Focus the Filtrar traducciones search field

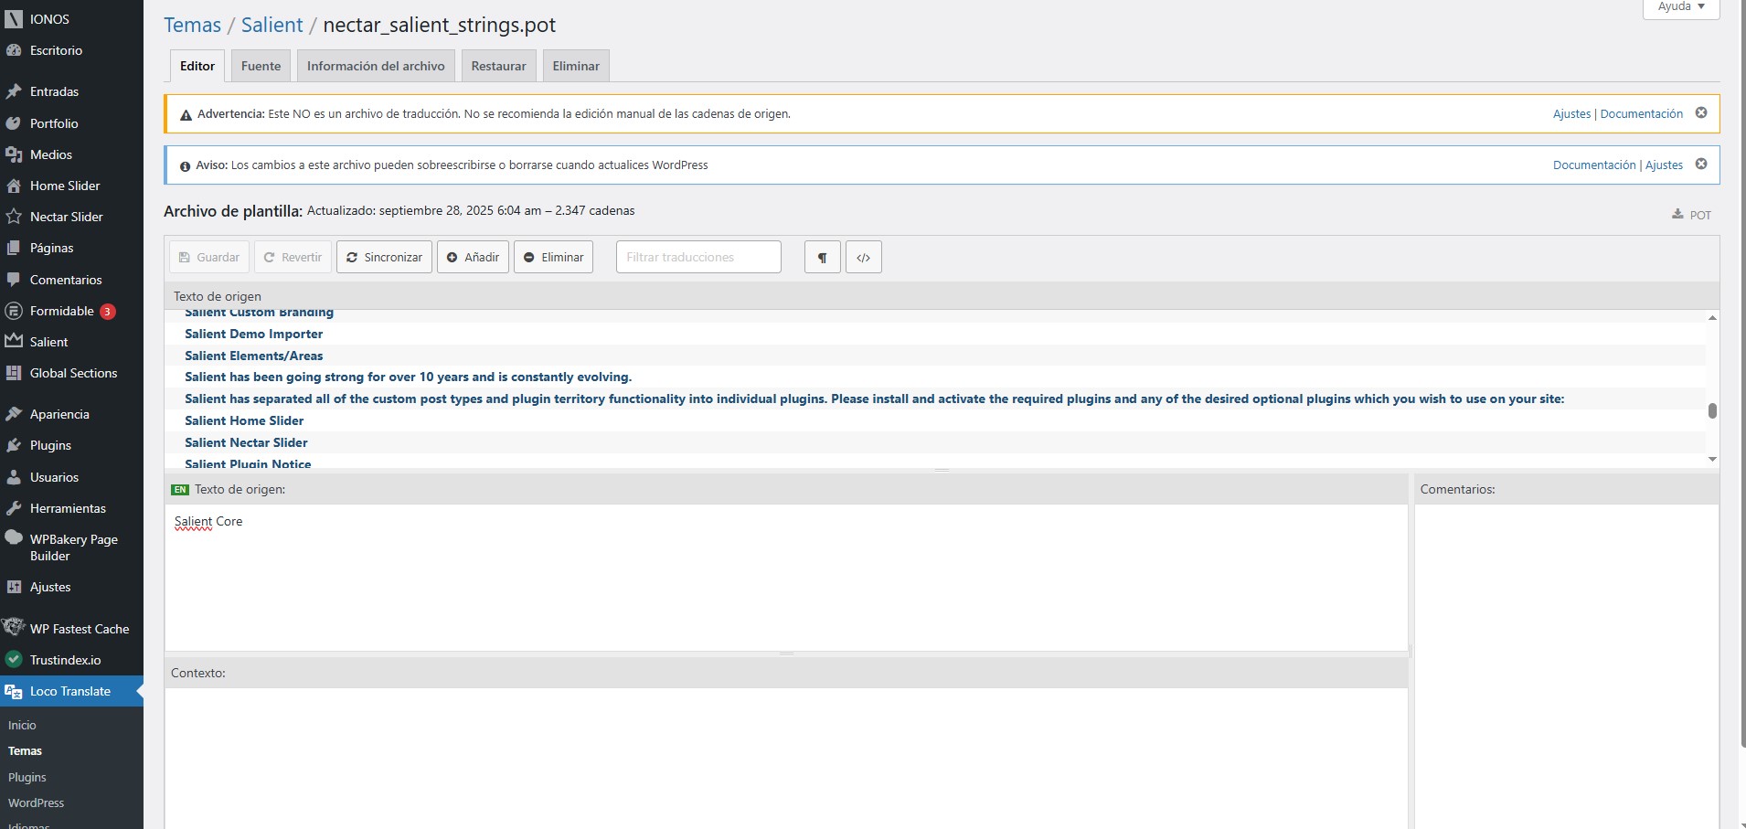698,257
